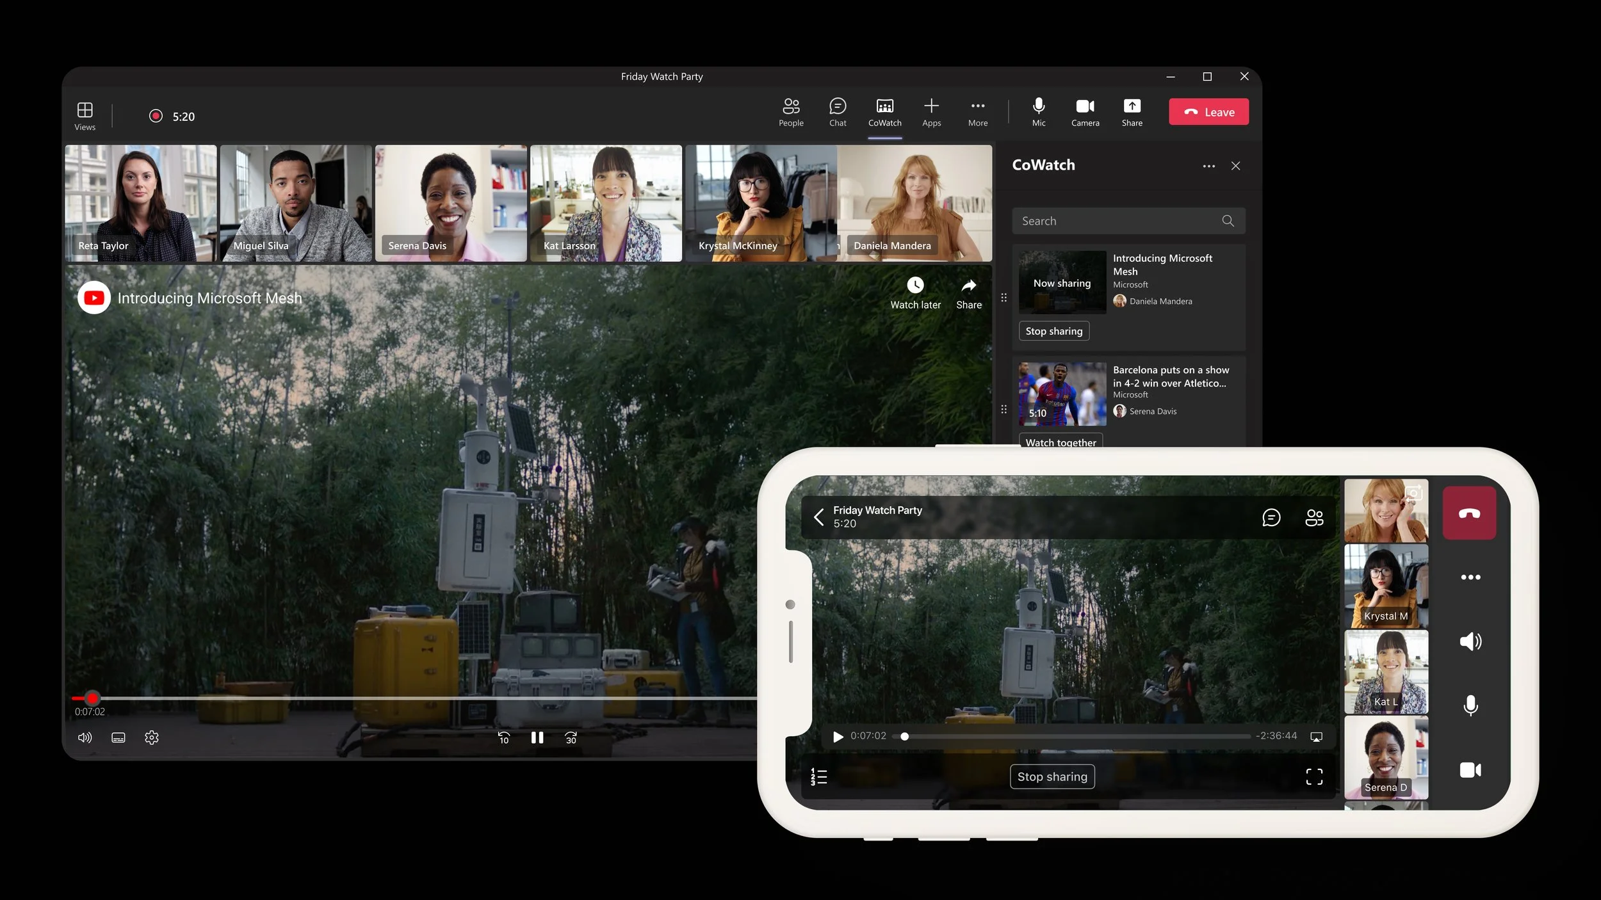This screenshot has width=1601, height=900.
Task: Open the Views layout switcher
Action: 85,116
